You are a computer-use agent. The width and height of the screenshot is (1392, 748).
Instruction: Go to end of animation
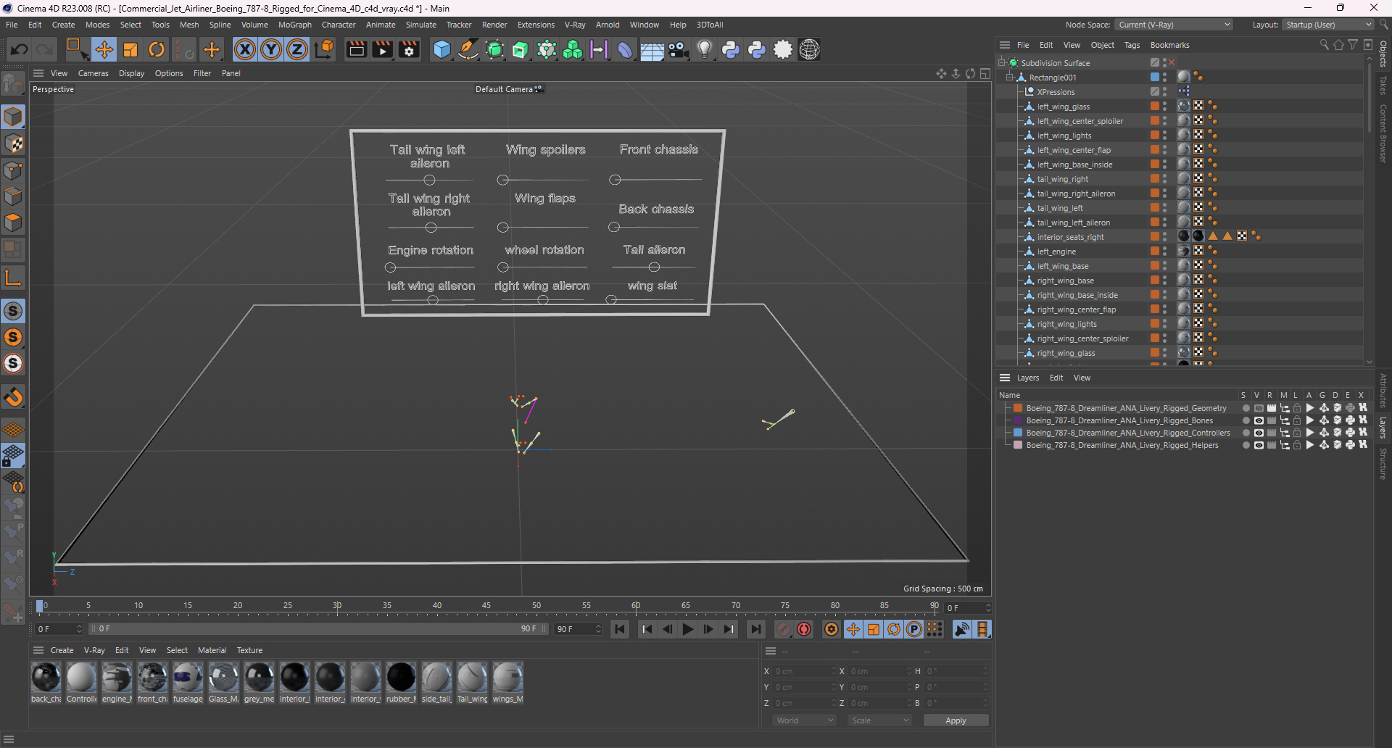[x=756, y=629]
